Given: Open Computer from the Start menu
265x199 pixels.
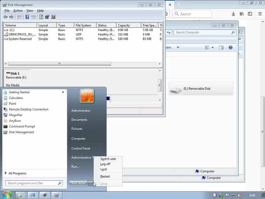Looking at the screenshot, I should pyautogui.click(x=78, y=139).
